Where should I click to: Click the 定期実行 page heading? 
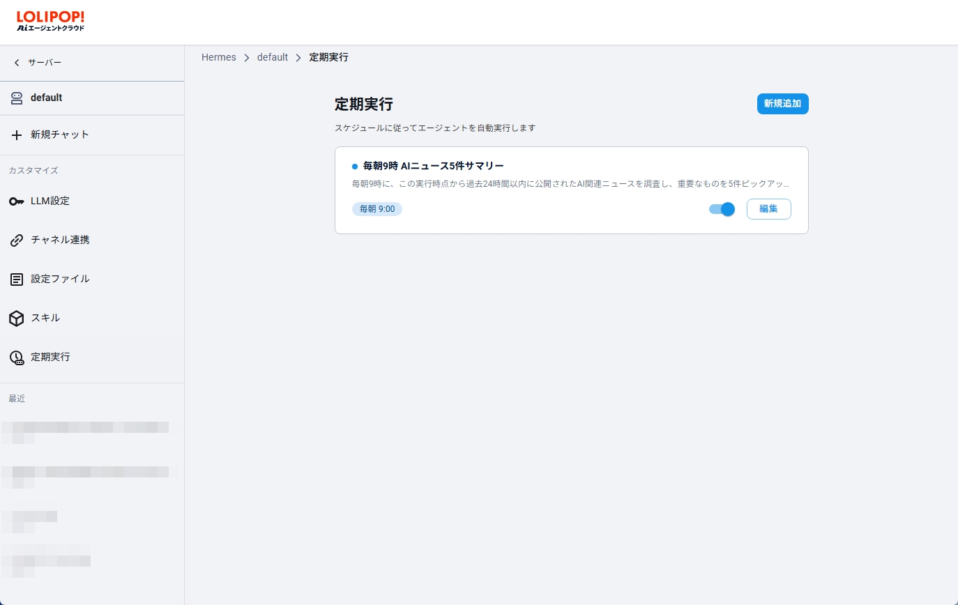(364, 105)
